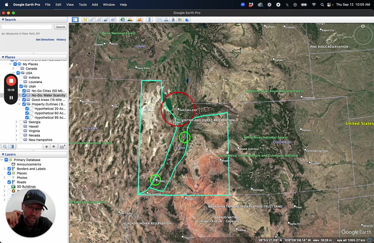
Task: Select the Add Image Overlay tool
Action: click(x=106, y=20)
